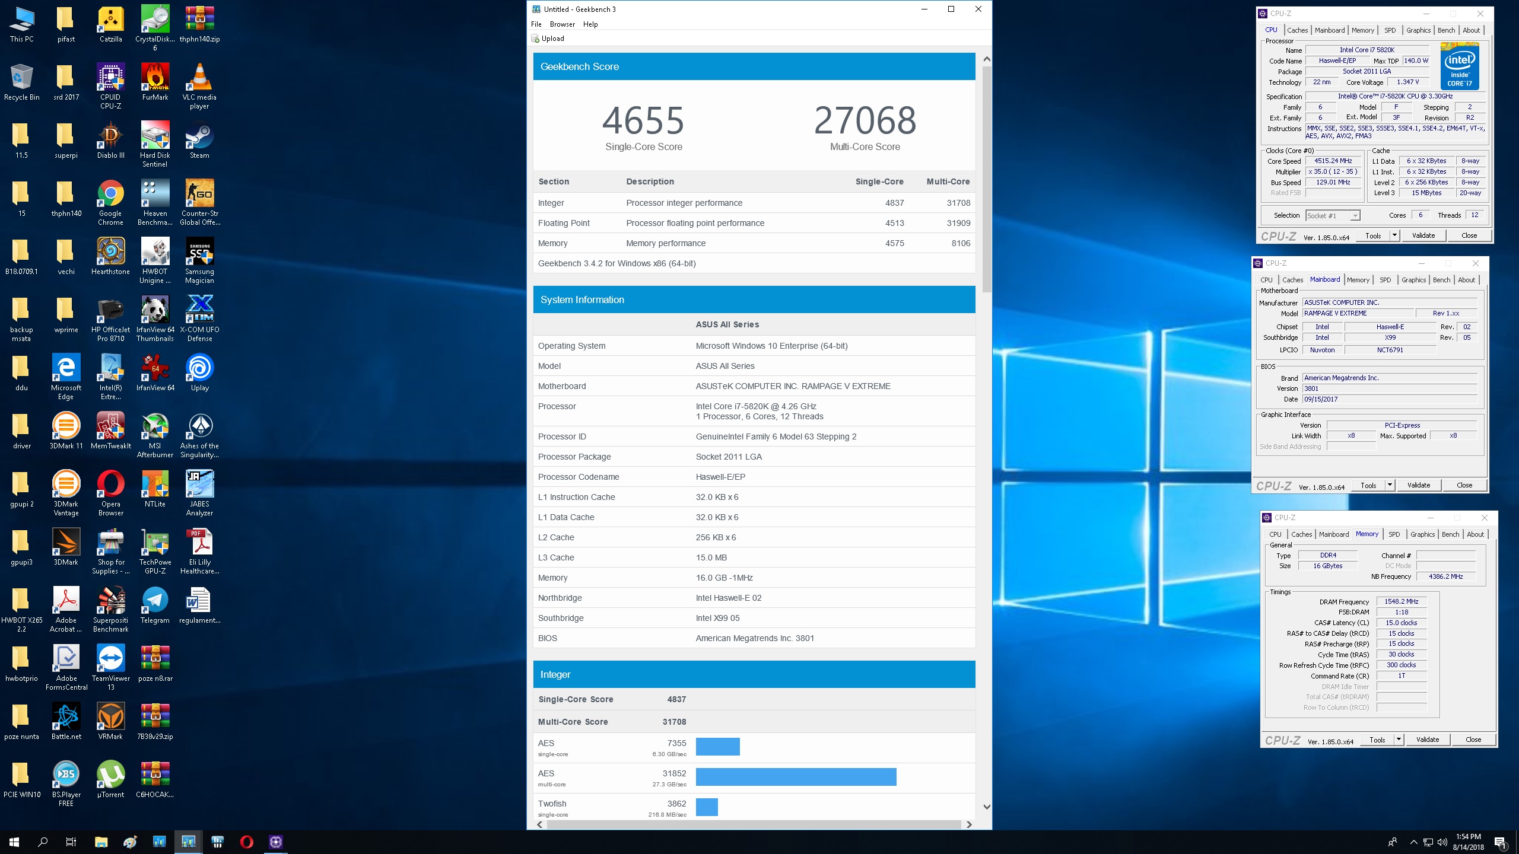Click the Geekbench scroll down arrow
The image size is (1519, 854).
coord(987,807)
